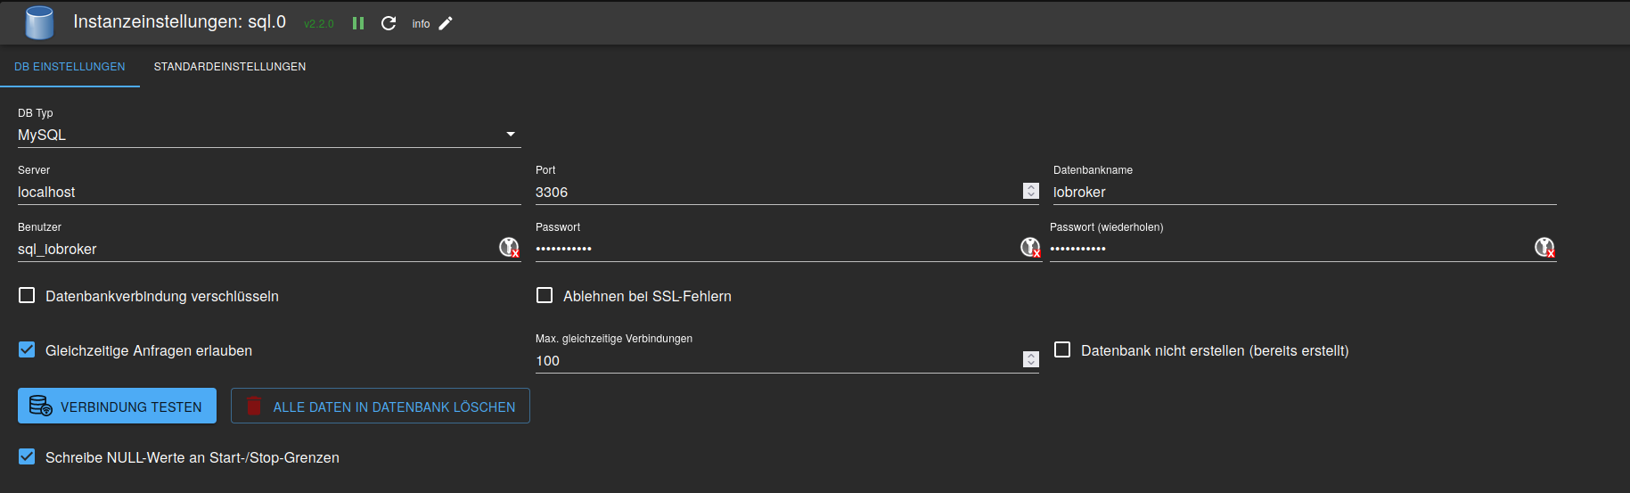Adjust the Max. gleichzeitige Verbindungen spinner

(x=1031, y=359)
